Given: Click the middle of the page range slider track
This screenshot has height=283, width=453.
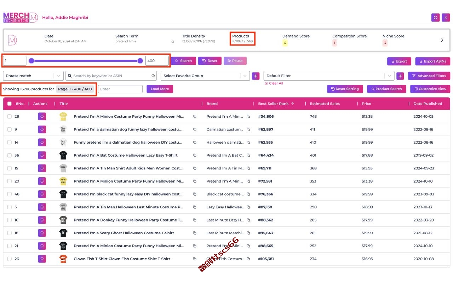Looking at the screenshot, I should [86, 61].
